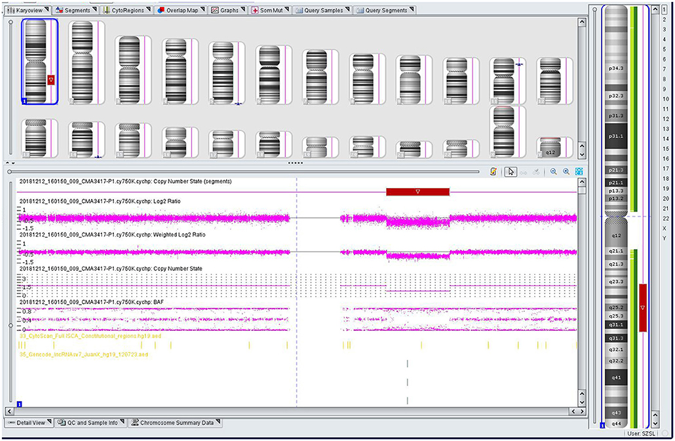Open the Query Segments tab

click(385, 10)
